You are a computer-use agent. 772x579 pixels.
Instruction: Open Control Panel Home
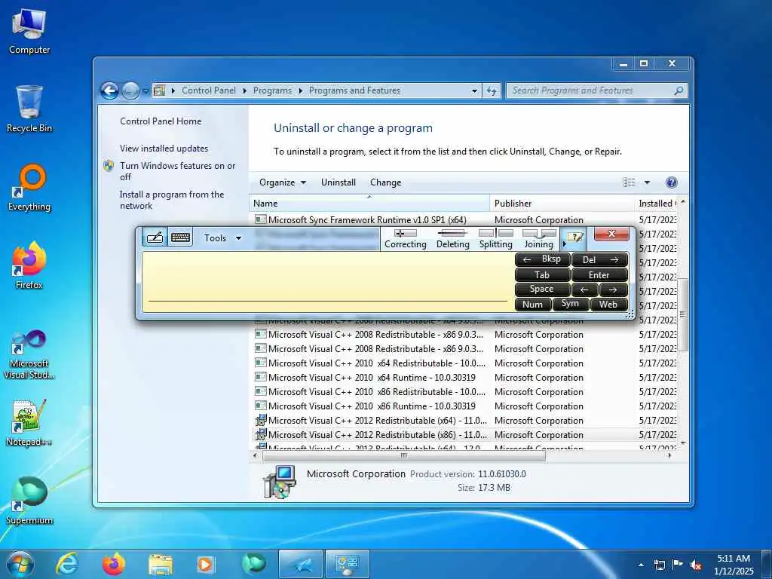pos(161,121)
